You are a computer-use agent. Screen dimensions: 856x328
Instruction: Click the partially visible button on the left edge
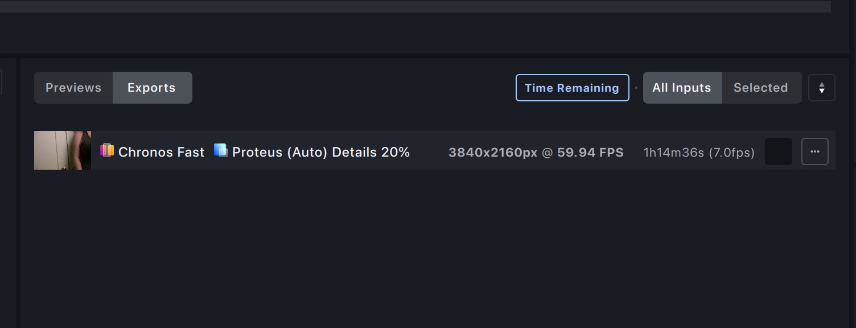pos(1,82)
